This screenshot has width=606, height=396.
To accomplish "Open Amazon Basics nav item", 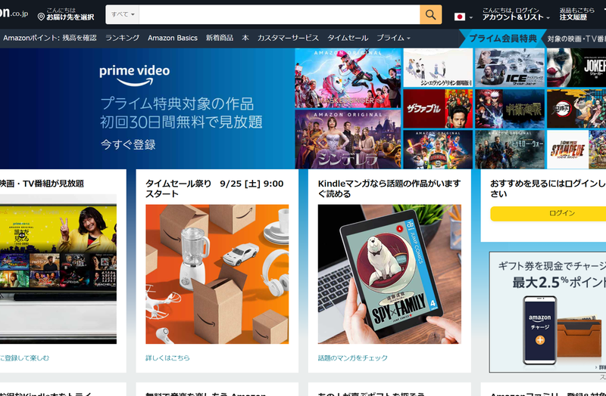I will [173, 38].
